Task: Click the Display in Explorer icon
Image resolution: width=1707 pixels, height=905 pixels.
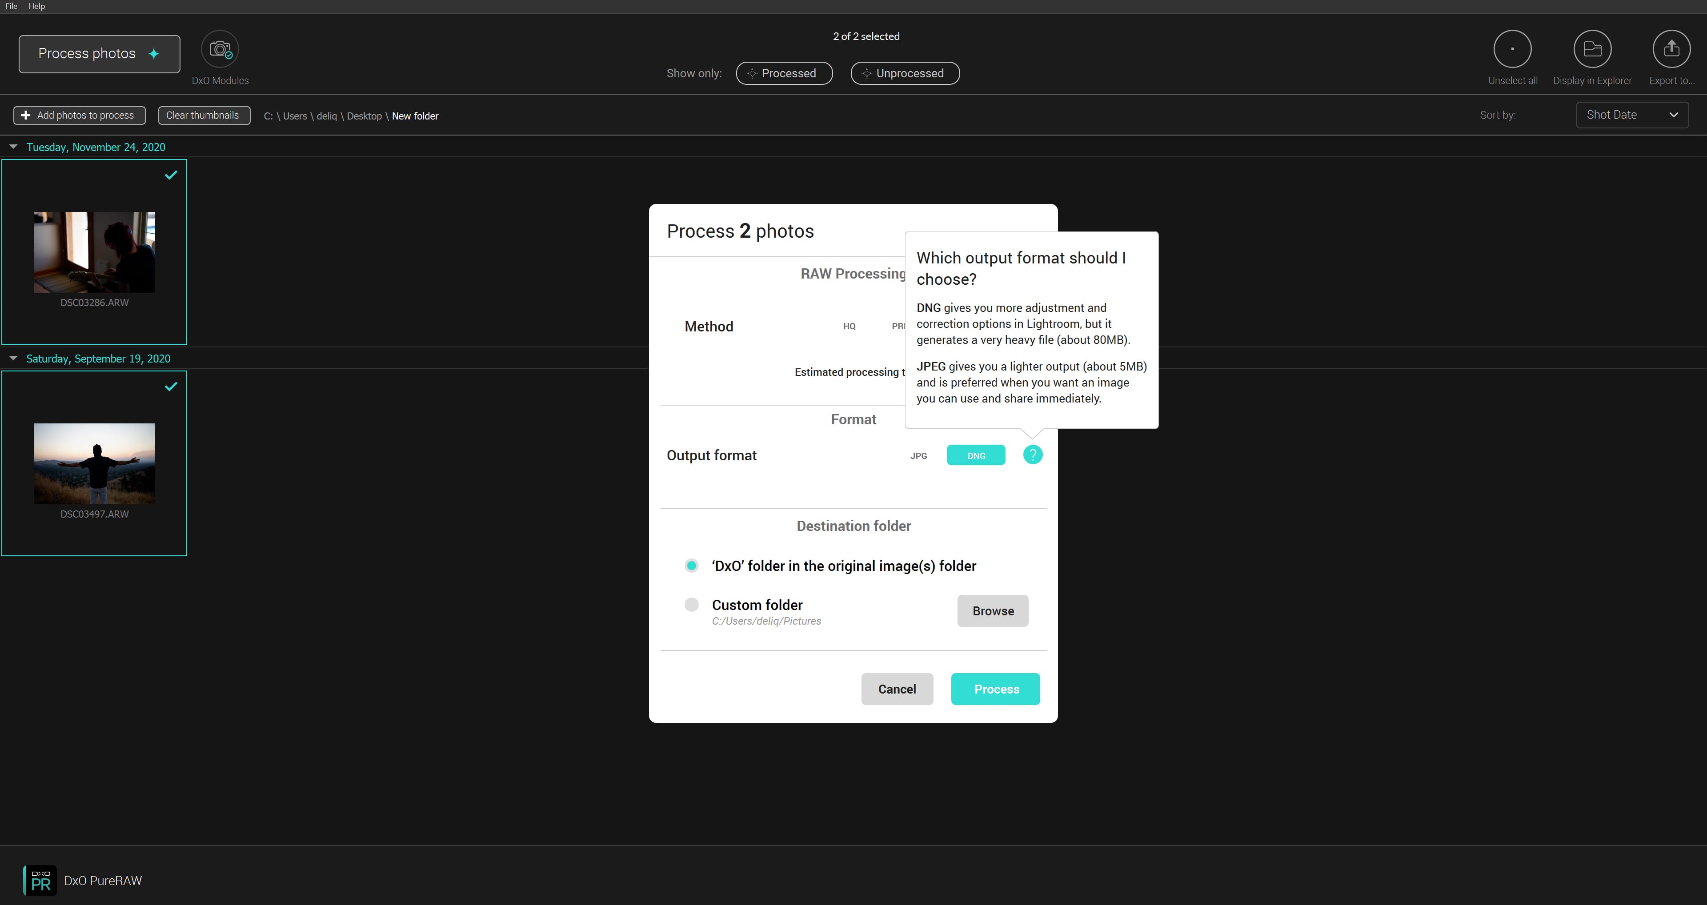Action: click(x=1592, y=50)
